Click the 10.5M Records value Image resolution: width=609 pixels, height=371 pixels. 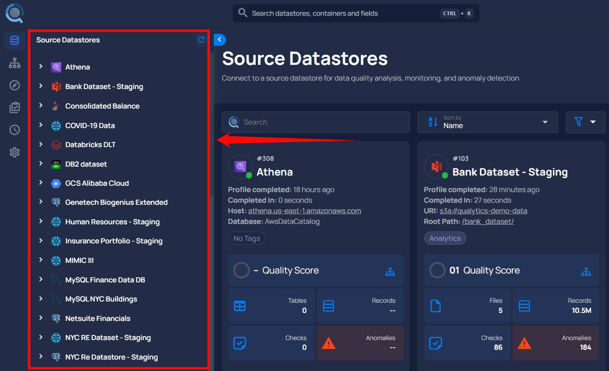tap(581, 310)
